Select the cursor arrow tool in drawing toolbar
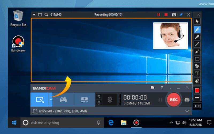214x134 pixels. pyautogui.click(x=197, y=21)
